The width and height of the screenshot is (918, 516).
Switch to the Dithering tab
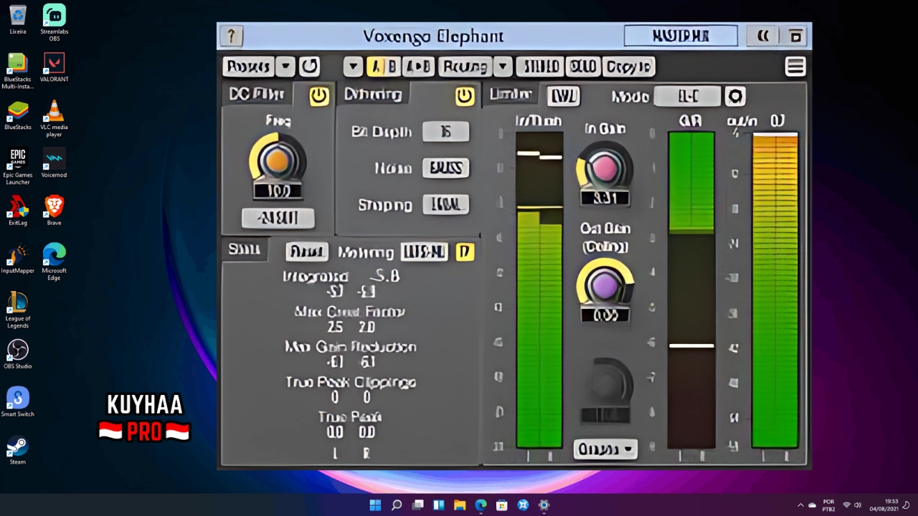[x=373, y=94]
